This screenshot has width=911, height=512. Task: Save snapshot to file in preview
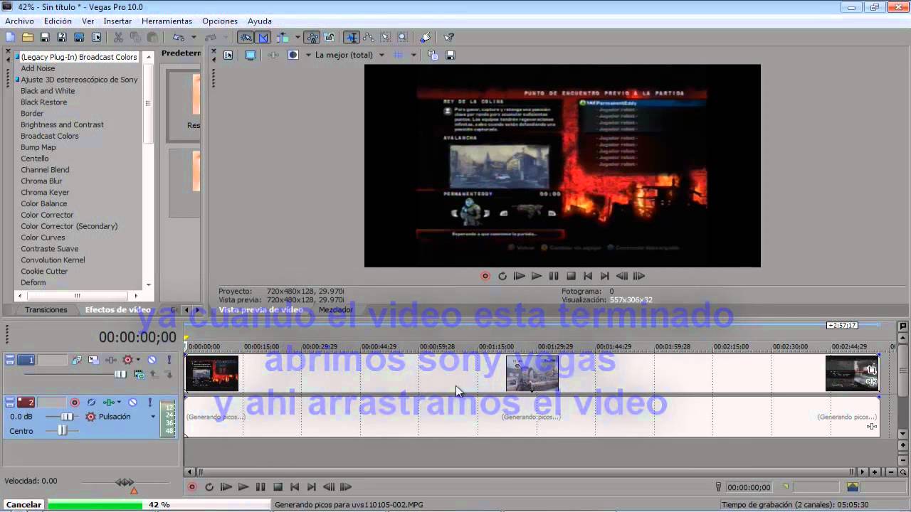pos(450,55)
